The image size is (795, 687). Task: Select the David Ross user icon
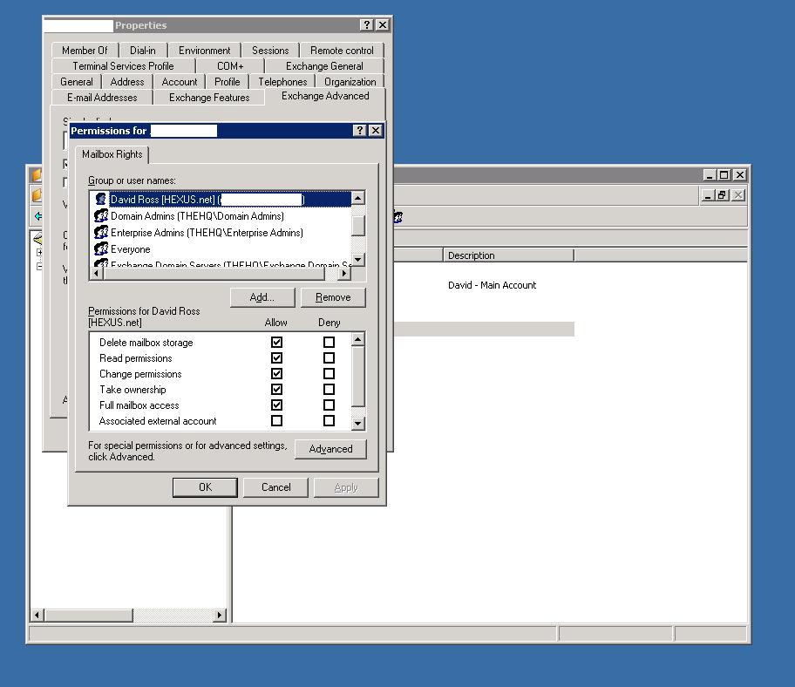coord(100,200)
